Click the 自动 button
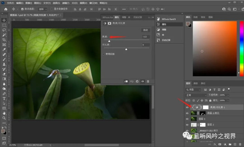This screenshot has height=147, width=244. [145, 30]
